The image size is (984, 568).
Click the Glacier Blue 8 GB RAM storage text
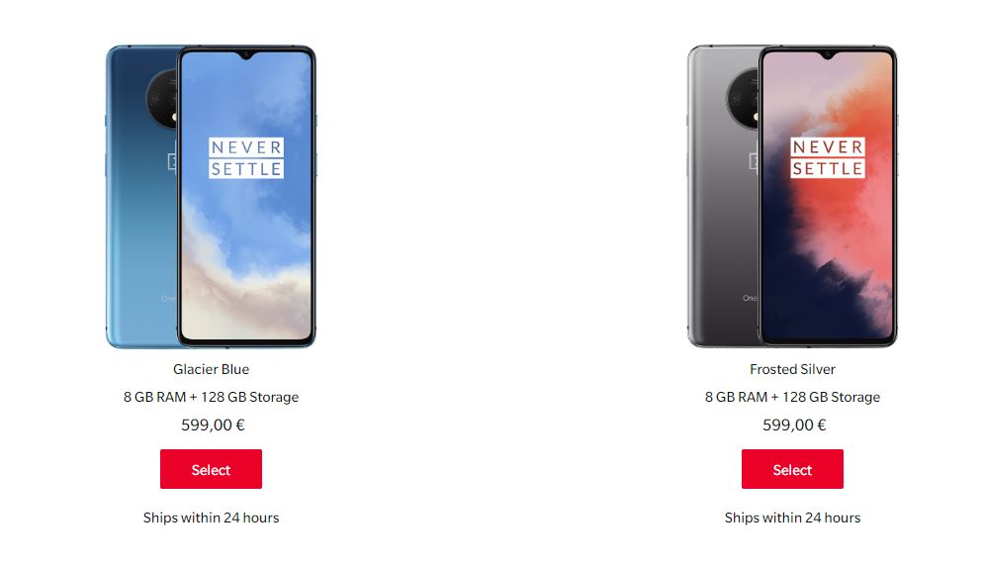click(x=211, y=397)
